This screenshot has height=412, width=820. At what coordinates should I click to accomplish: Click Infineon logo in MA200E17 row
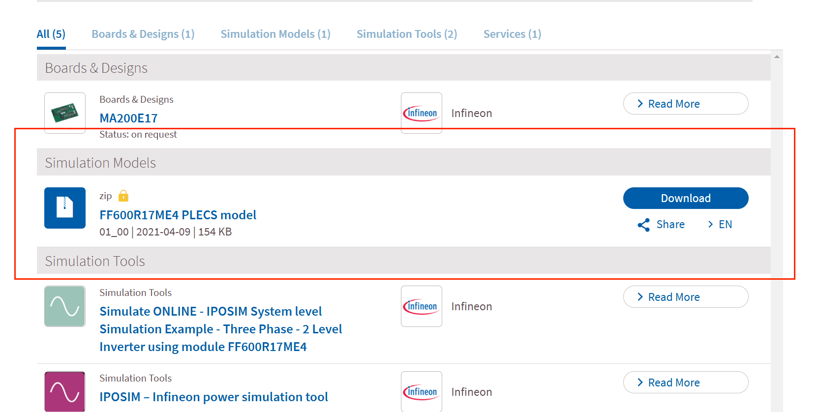(x=422, y=113)
